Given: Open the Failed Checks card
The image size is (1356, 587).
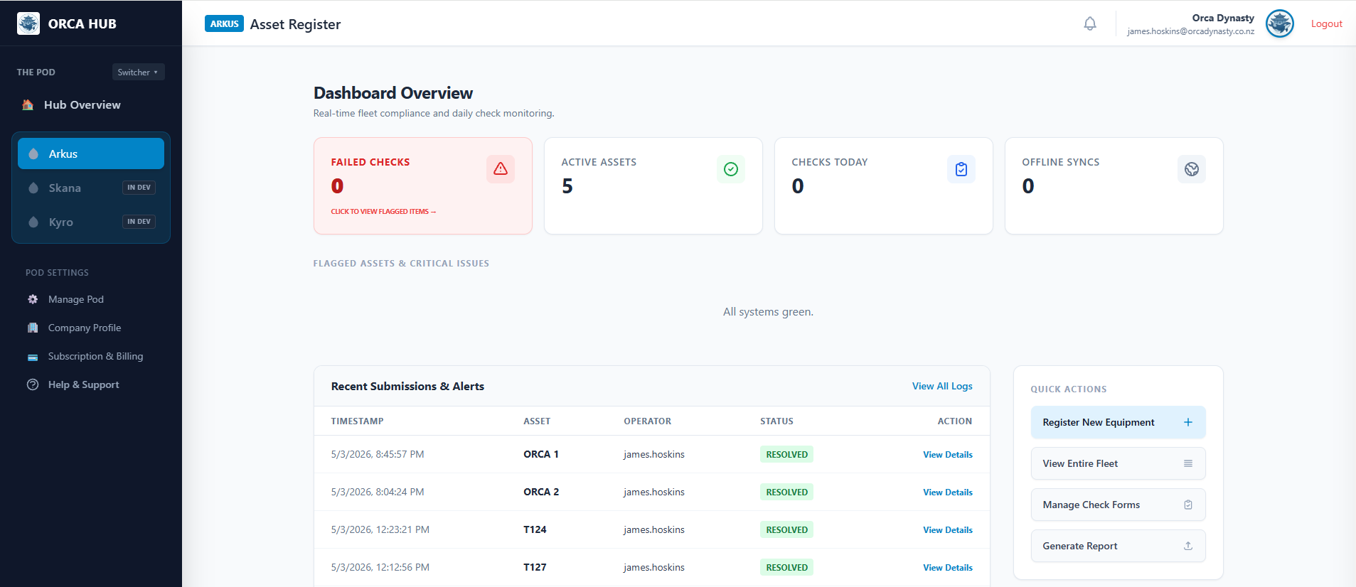Looking at the screenshot, I should tap(423, 185).
